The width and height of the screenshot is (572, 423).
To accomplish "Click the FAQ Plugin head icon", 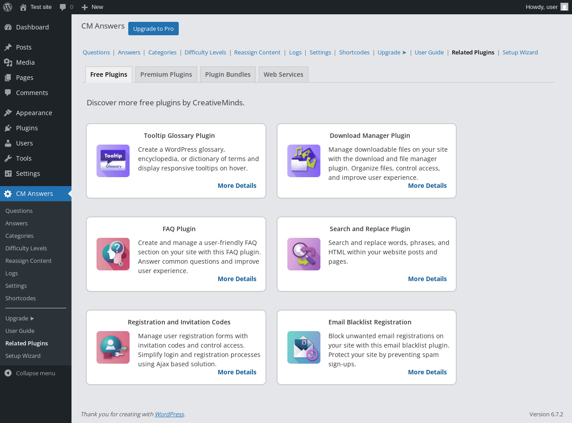I will 113,254.
